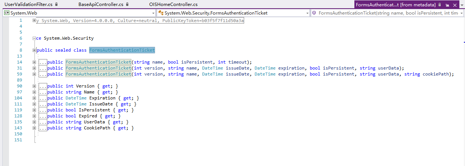Expand the constructor outline on line 31
Image resolution: width=465 pixels, height=166 pixels.
[34, 68]
